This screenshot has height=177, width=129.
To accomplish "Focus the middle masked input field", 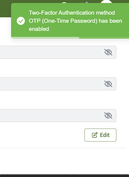I will pos(58,84).
